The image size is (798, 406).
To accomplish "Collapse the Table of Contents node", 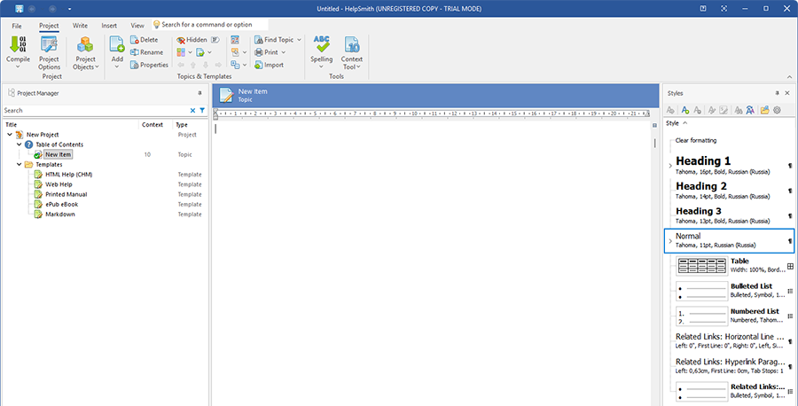I will coord(20,144).
